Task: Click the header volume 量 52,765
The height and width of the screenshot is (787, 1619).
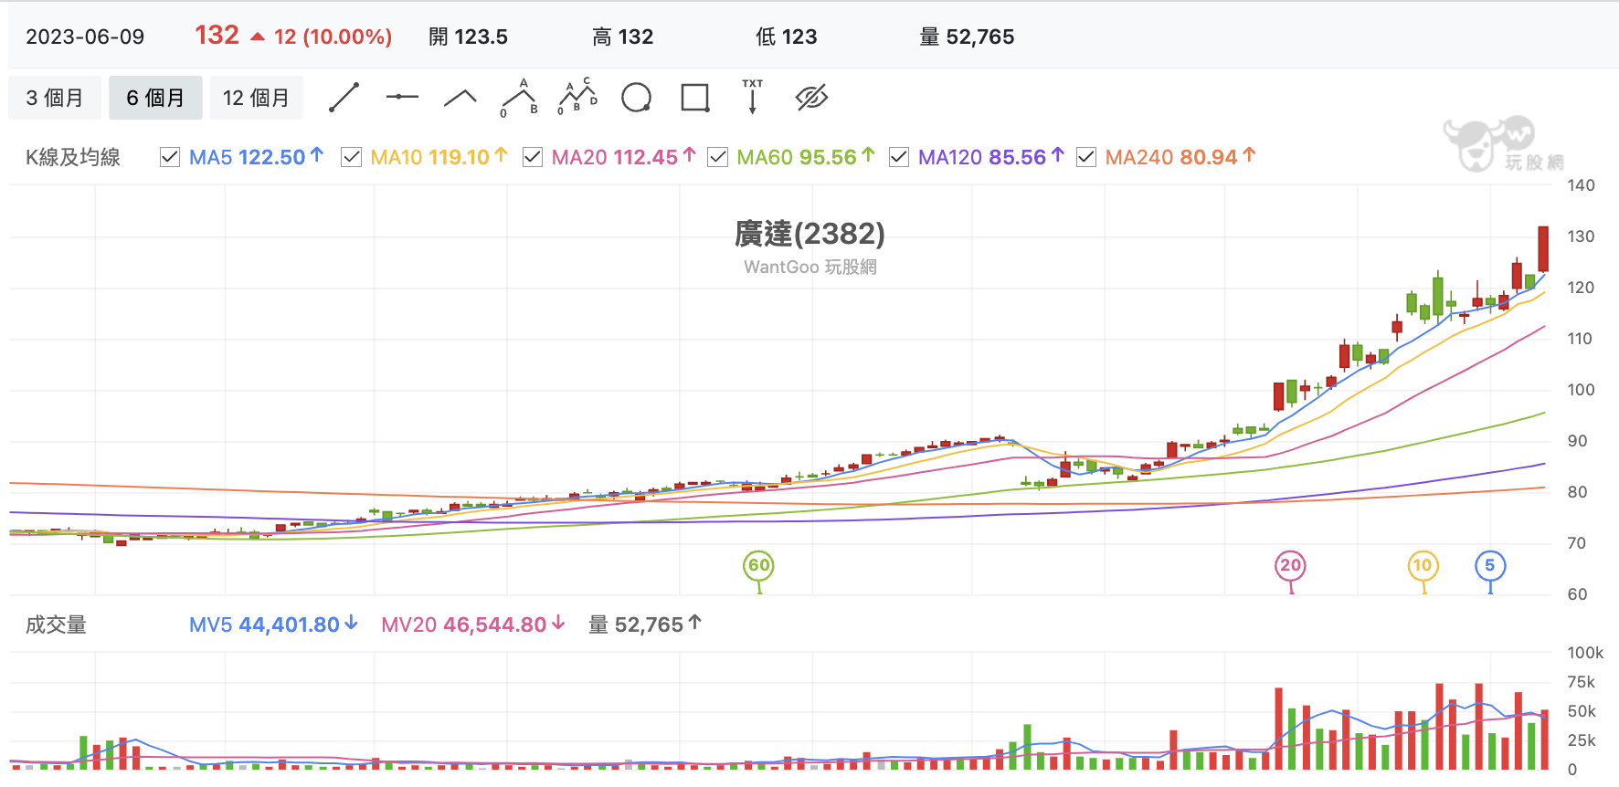Action: [x=967, y=37]
